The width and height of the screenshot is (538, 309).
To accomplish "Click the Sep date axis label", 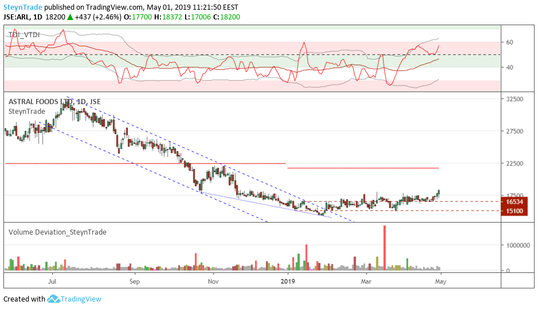I will (135, 282).
